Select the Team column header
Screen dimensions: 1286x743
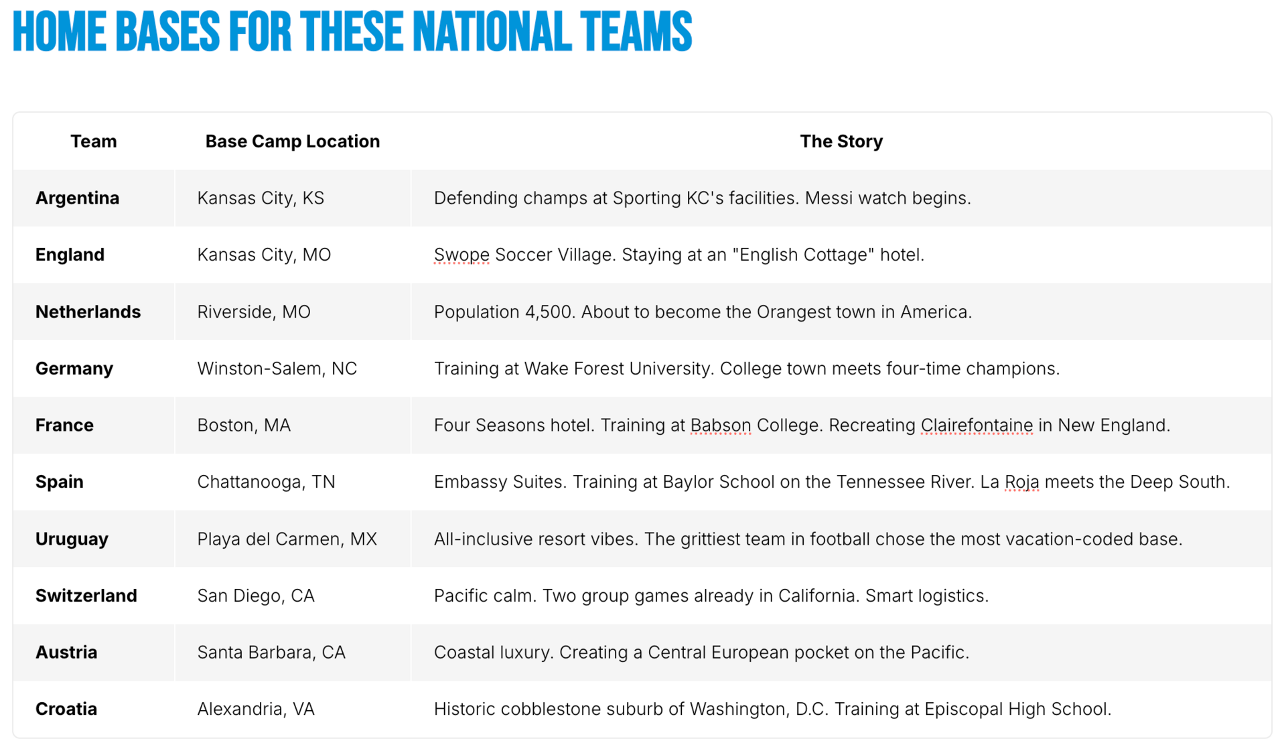coord(94,141)
